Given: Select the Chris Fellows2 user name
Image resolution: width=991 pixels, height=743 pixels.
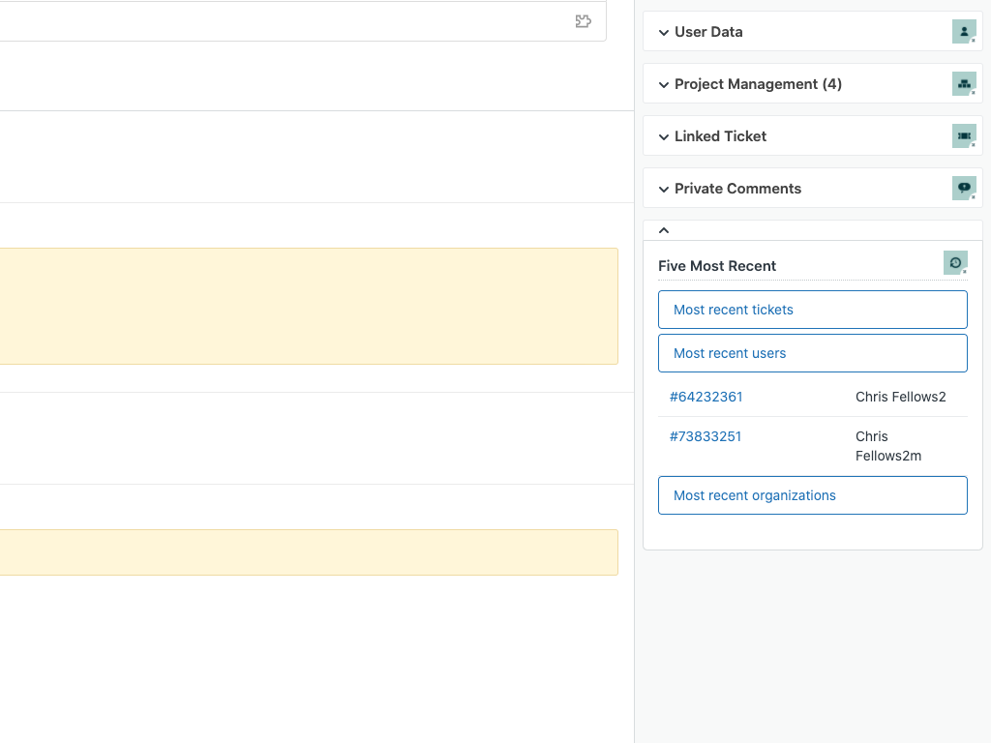Looking at the screenshot, I should (x=900, y=397).
